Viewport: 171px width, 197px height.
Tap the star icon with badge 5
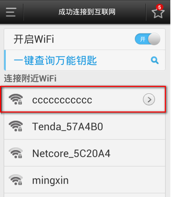pyautogui.click(x=158, y=12)
